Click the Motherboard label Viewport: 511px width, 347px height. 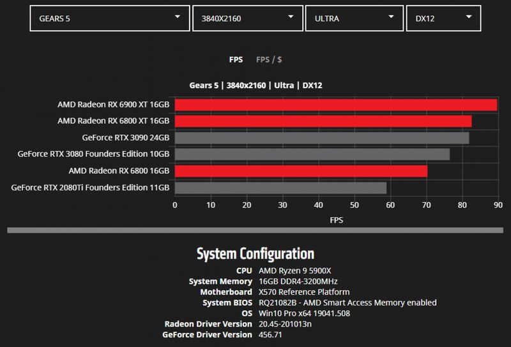point(226,292)
